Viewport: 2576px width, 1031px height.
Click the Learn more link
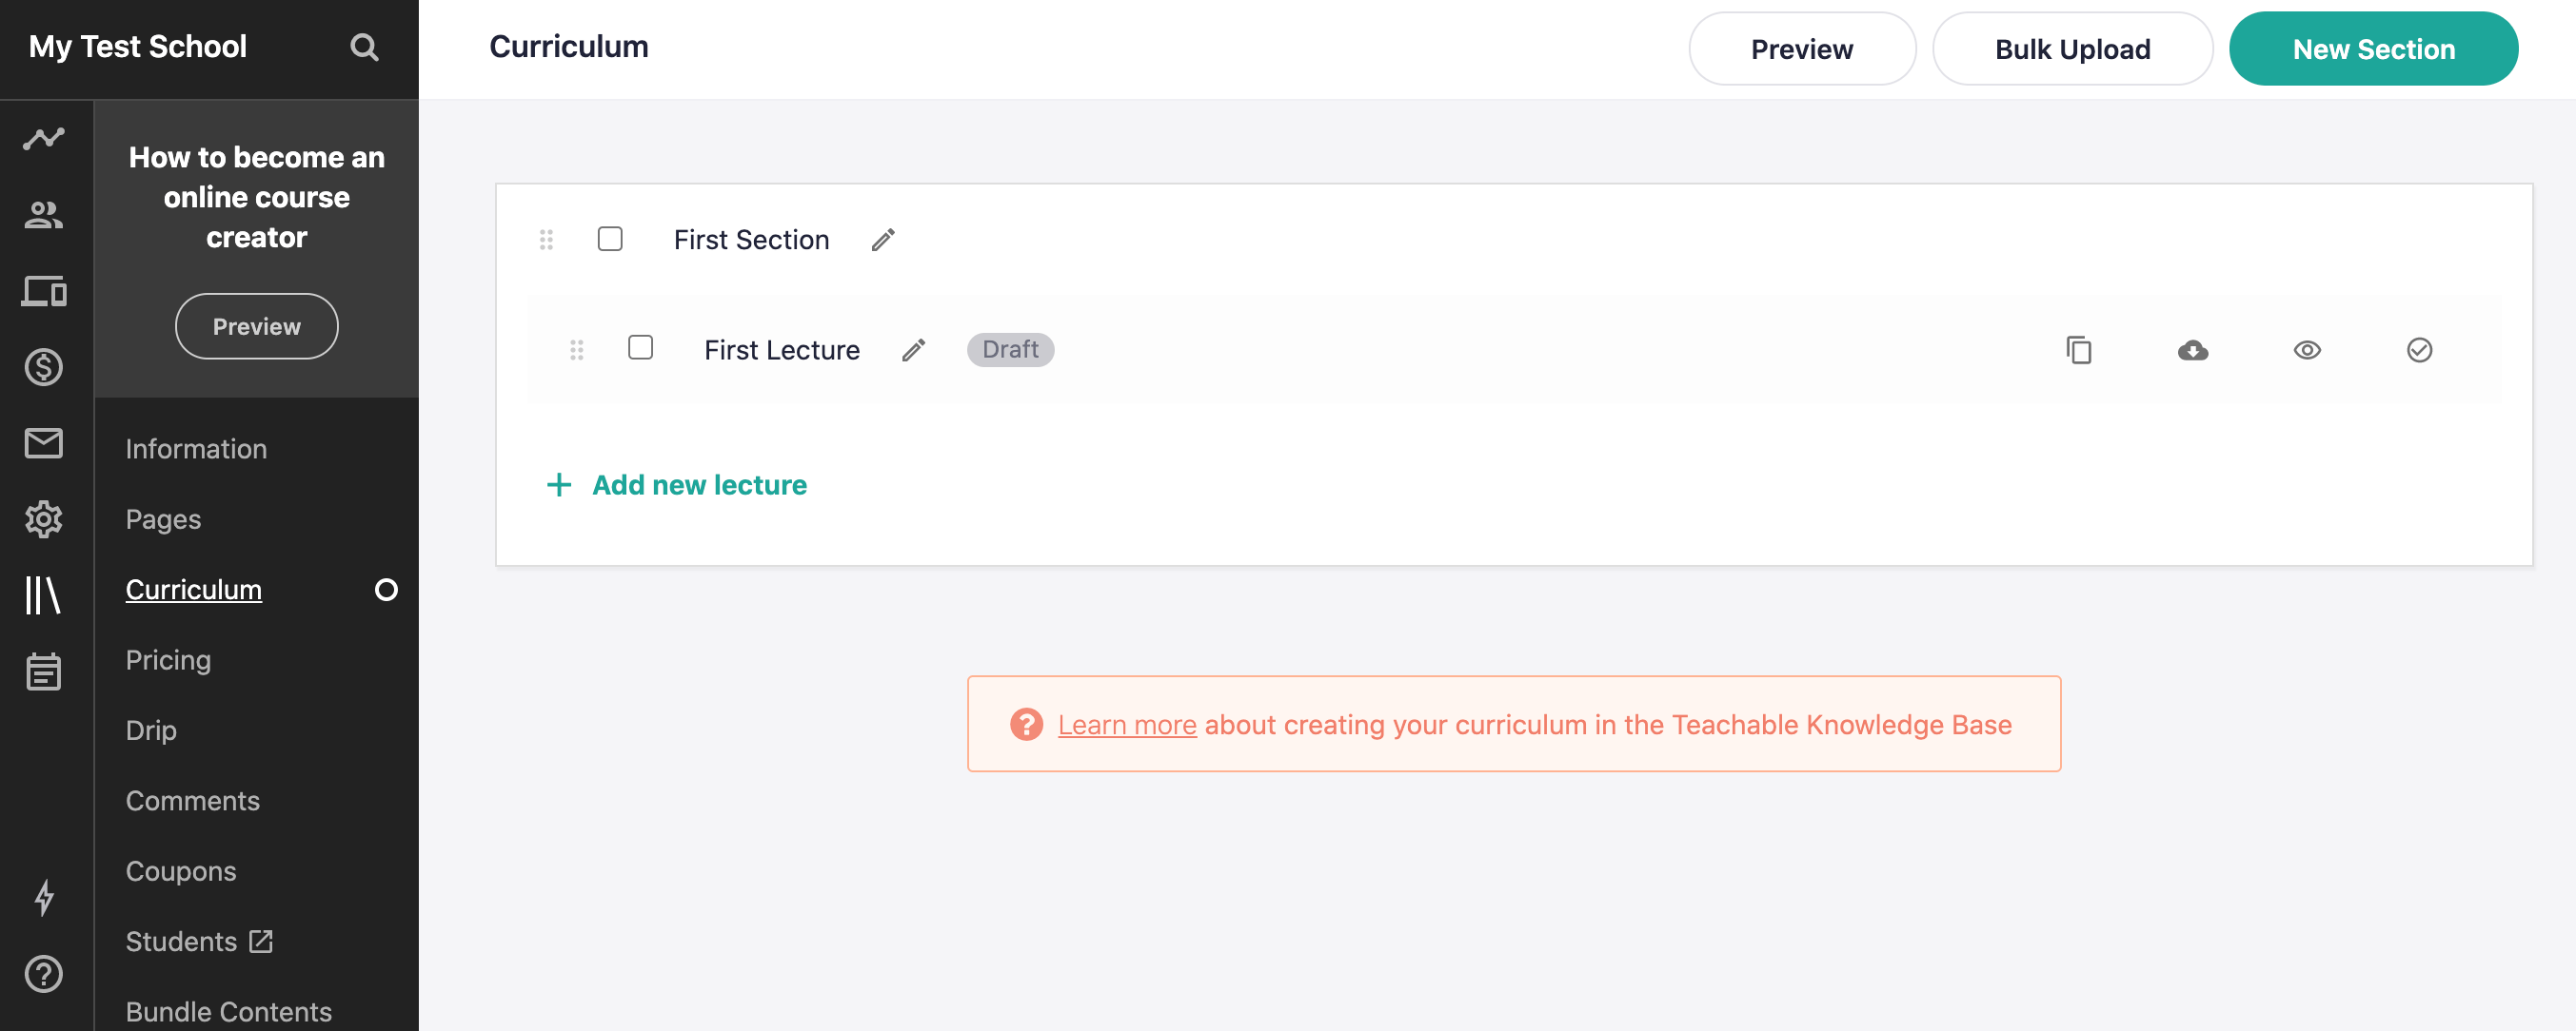(1127, 725)
